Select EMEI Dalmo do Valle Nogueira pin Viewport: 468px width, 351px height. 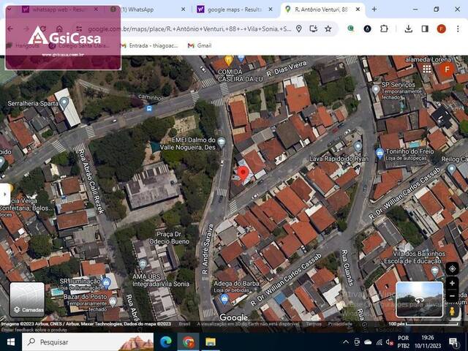(221, 142)
